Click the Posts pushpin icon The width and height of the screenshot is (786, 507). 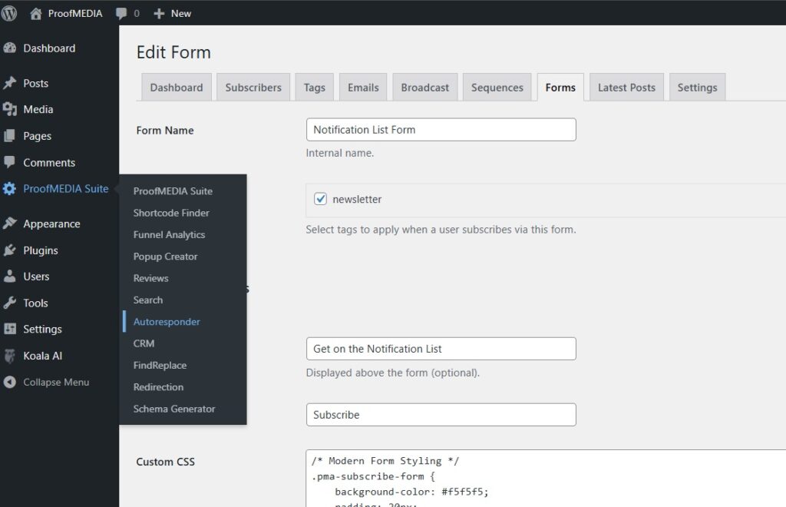(10, 84)
